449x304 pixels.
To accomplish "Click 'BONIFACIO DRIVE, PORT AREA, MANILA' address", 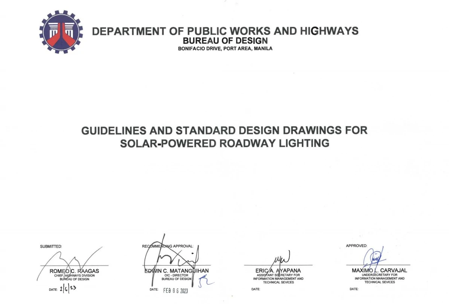I will (225, 49).
